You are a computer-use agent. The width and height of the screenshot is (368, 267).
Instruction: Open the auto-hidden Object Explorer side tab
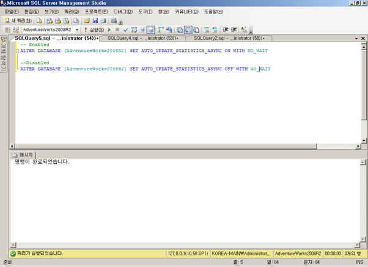pyautogui.click(x=4, y=54)
